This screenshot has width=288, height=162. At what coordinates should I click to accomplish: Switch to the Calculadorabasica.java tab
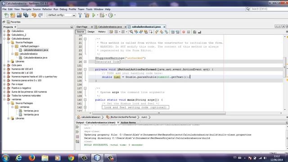pyautogui.click(x=110, y=27)
